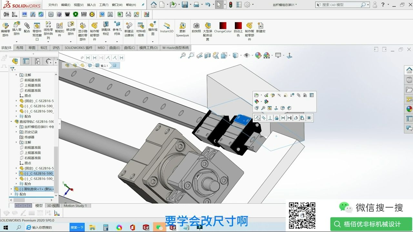Click the Save disk icon in title toolbar
The height and width of the screenshot is (232, 413).
pos(185,5)
